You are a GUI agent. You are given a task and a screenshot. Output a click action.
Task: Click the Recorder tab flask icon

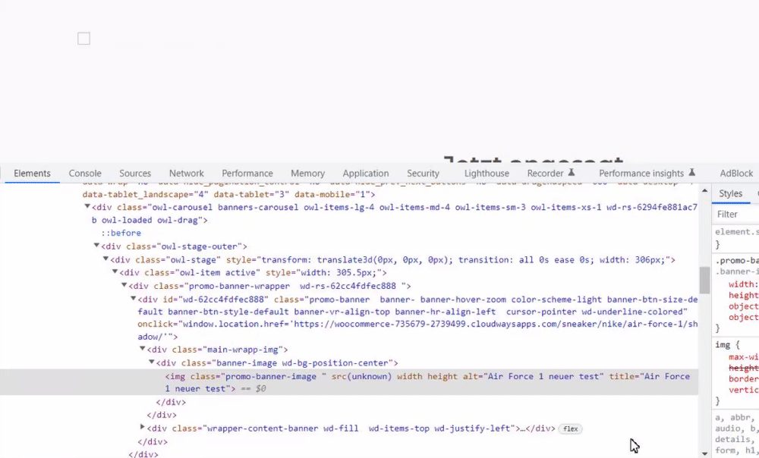pos(572,173)
